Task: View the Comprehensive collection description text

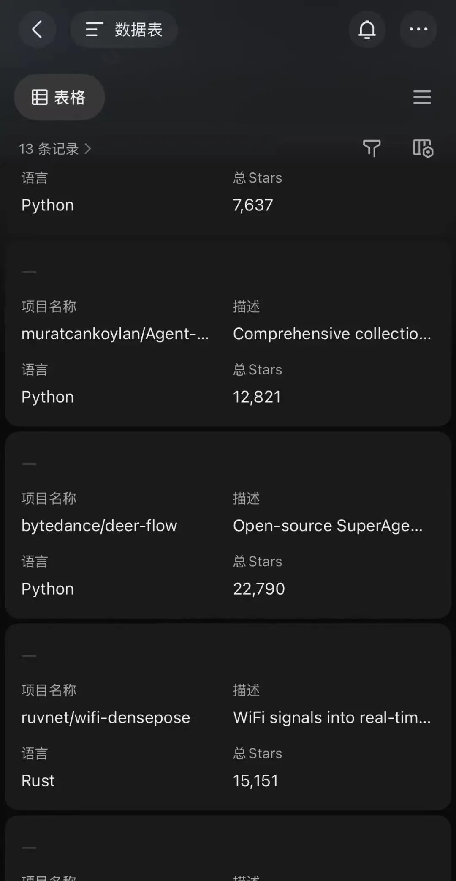Action: click(x=332, y=334)
